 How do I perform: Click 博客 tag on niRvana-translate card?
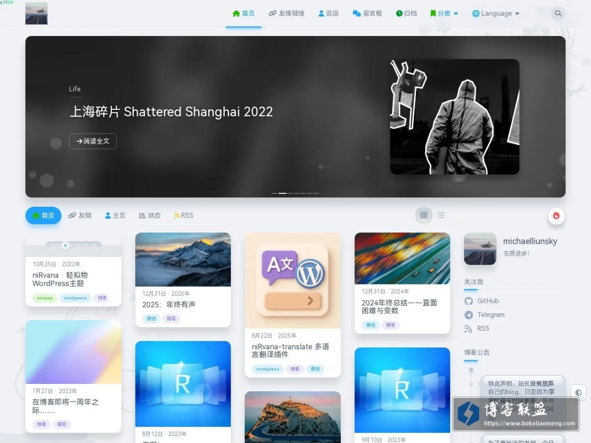coord(295,369)
